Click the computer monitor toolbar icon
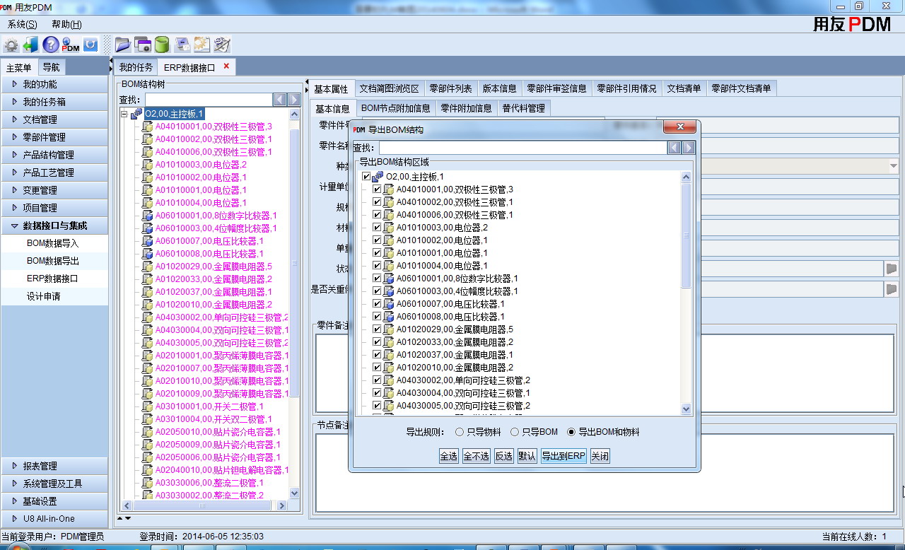This screenshot has height=550, width=905. pyautogui.click(x=182, y=45)
